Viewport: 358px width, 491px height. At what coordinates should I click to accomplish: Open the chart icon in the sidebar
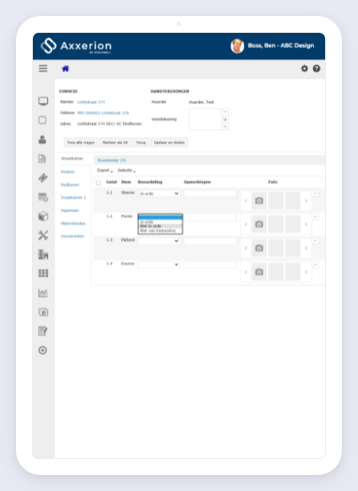(x=43, y=293)
